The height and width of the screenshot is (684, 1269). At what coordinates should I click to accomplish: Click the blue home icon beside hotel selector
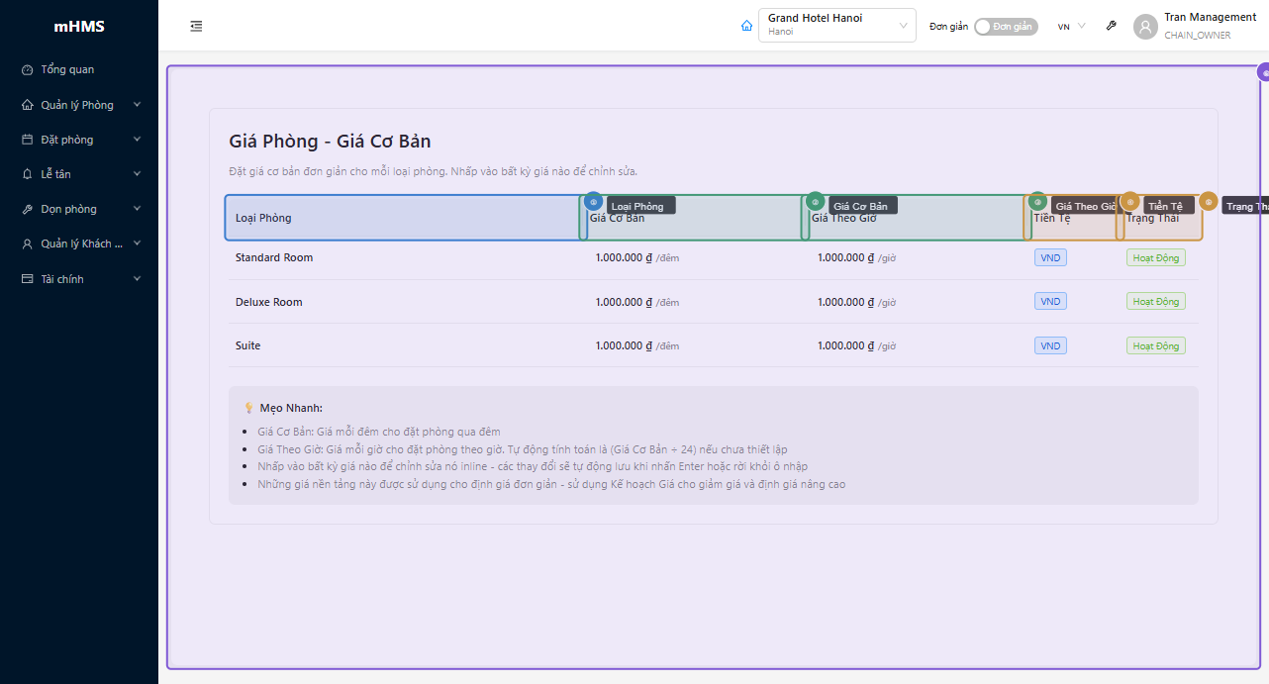[746, 26]
